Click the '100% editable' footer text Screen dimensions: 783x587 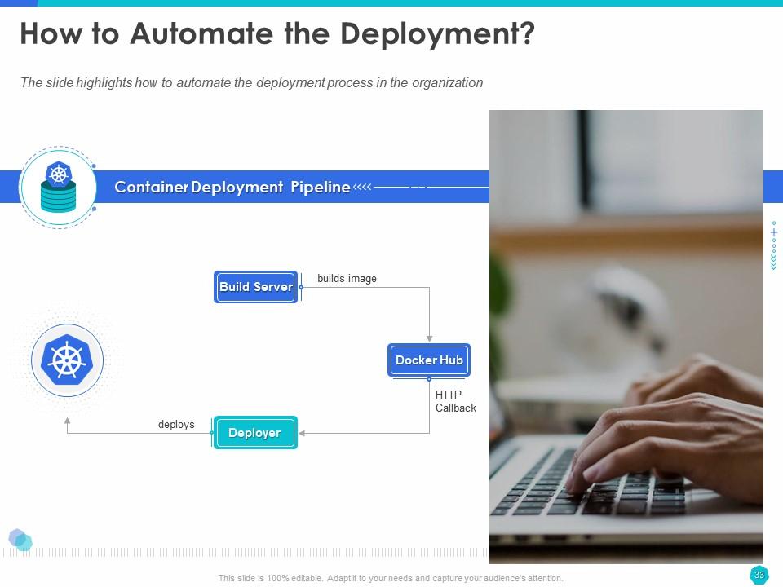pos(391,578)
